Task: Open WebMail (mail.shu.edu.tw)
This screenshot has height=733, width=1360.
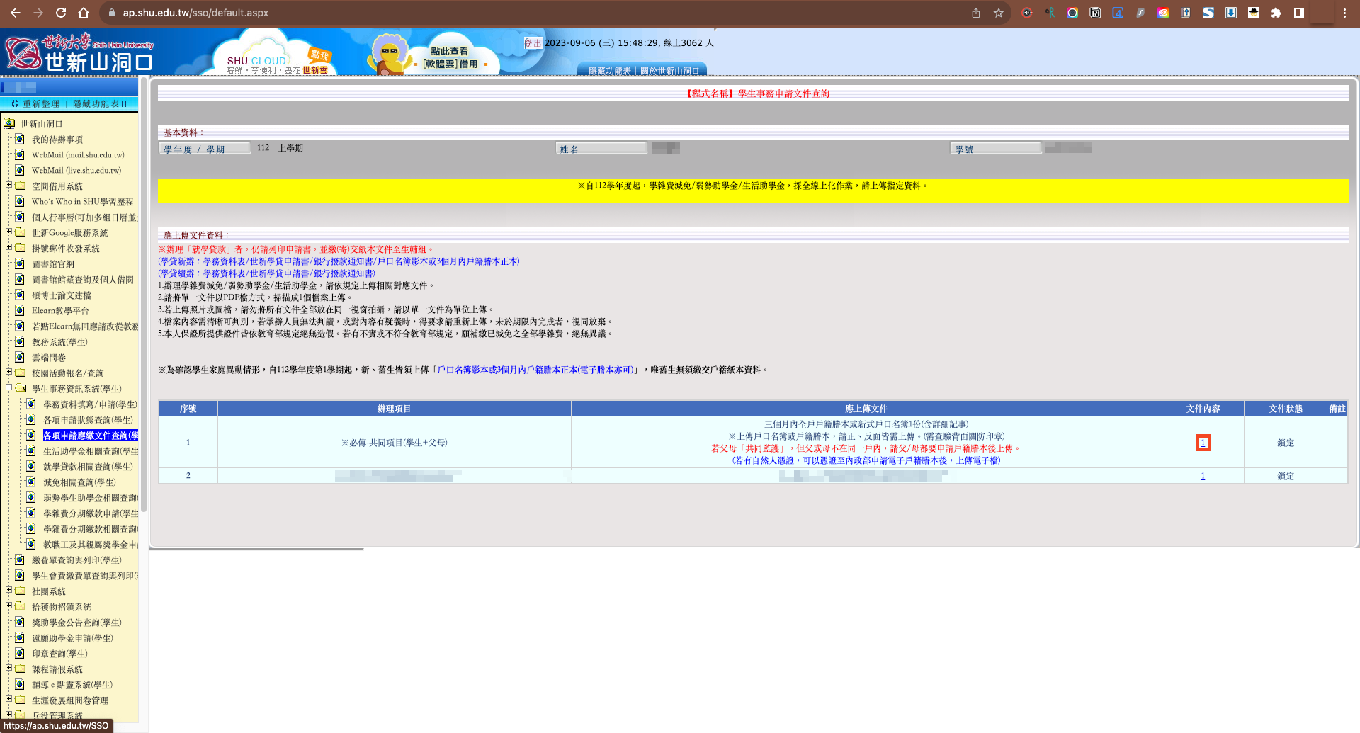Action: (78, 154)
